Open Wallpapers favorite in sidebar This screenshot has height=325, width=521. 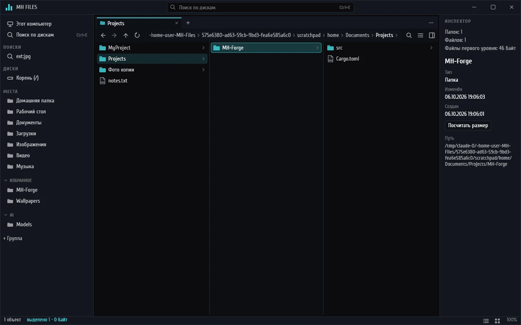pyautogui.click(x=47, y=201)
